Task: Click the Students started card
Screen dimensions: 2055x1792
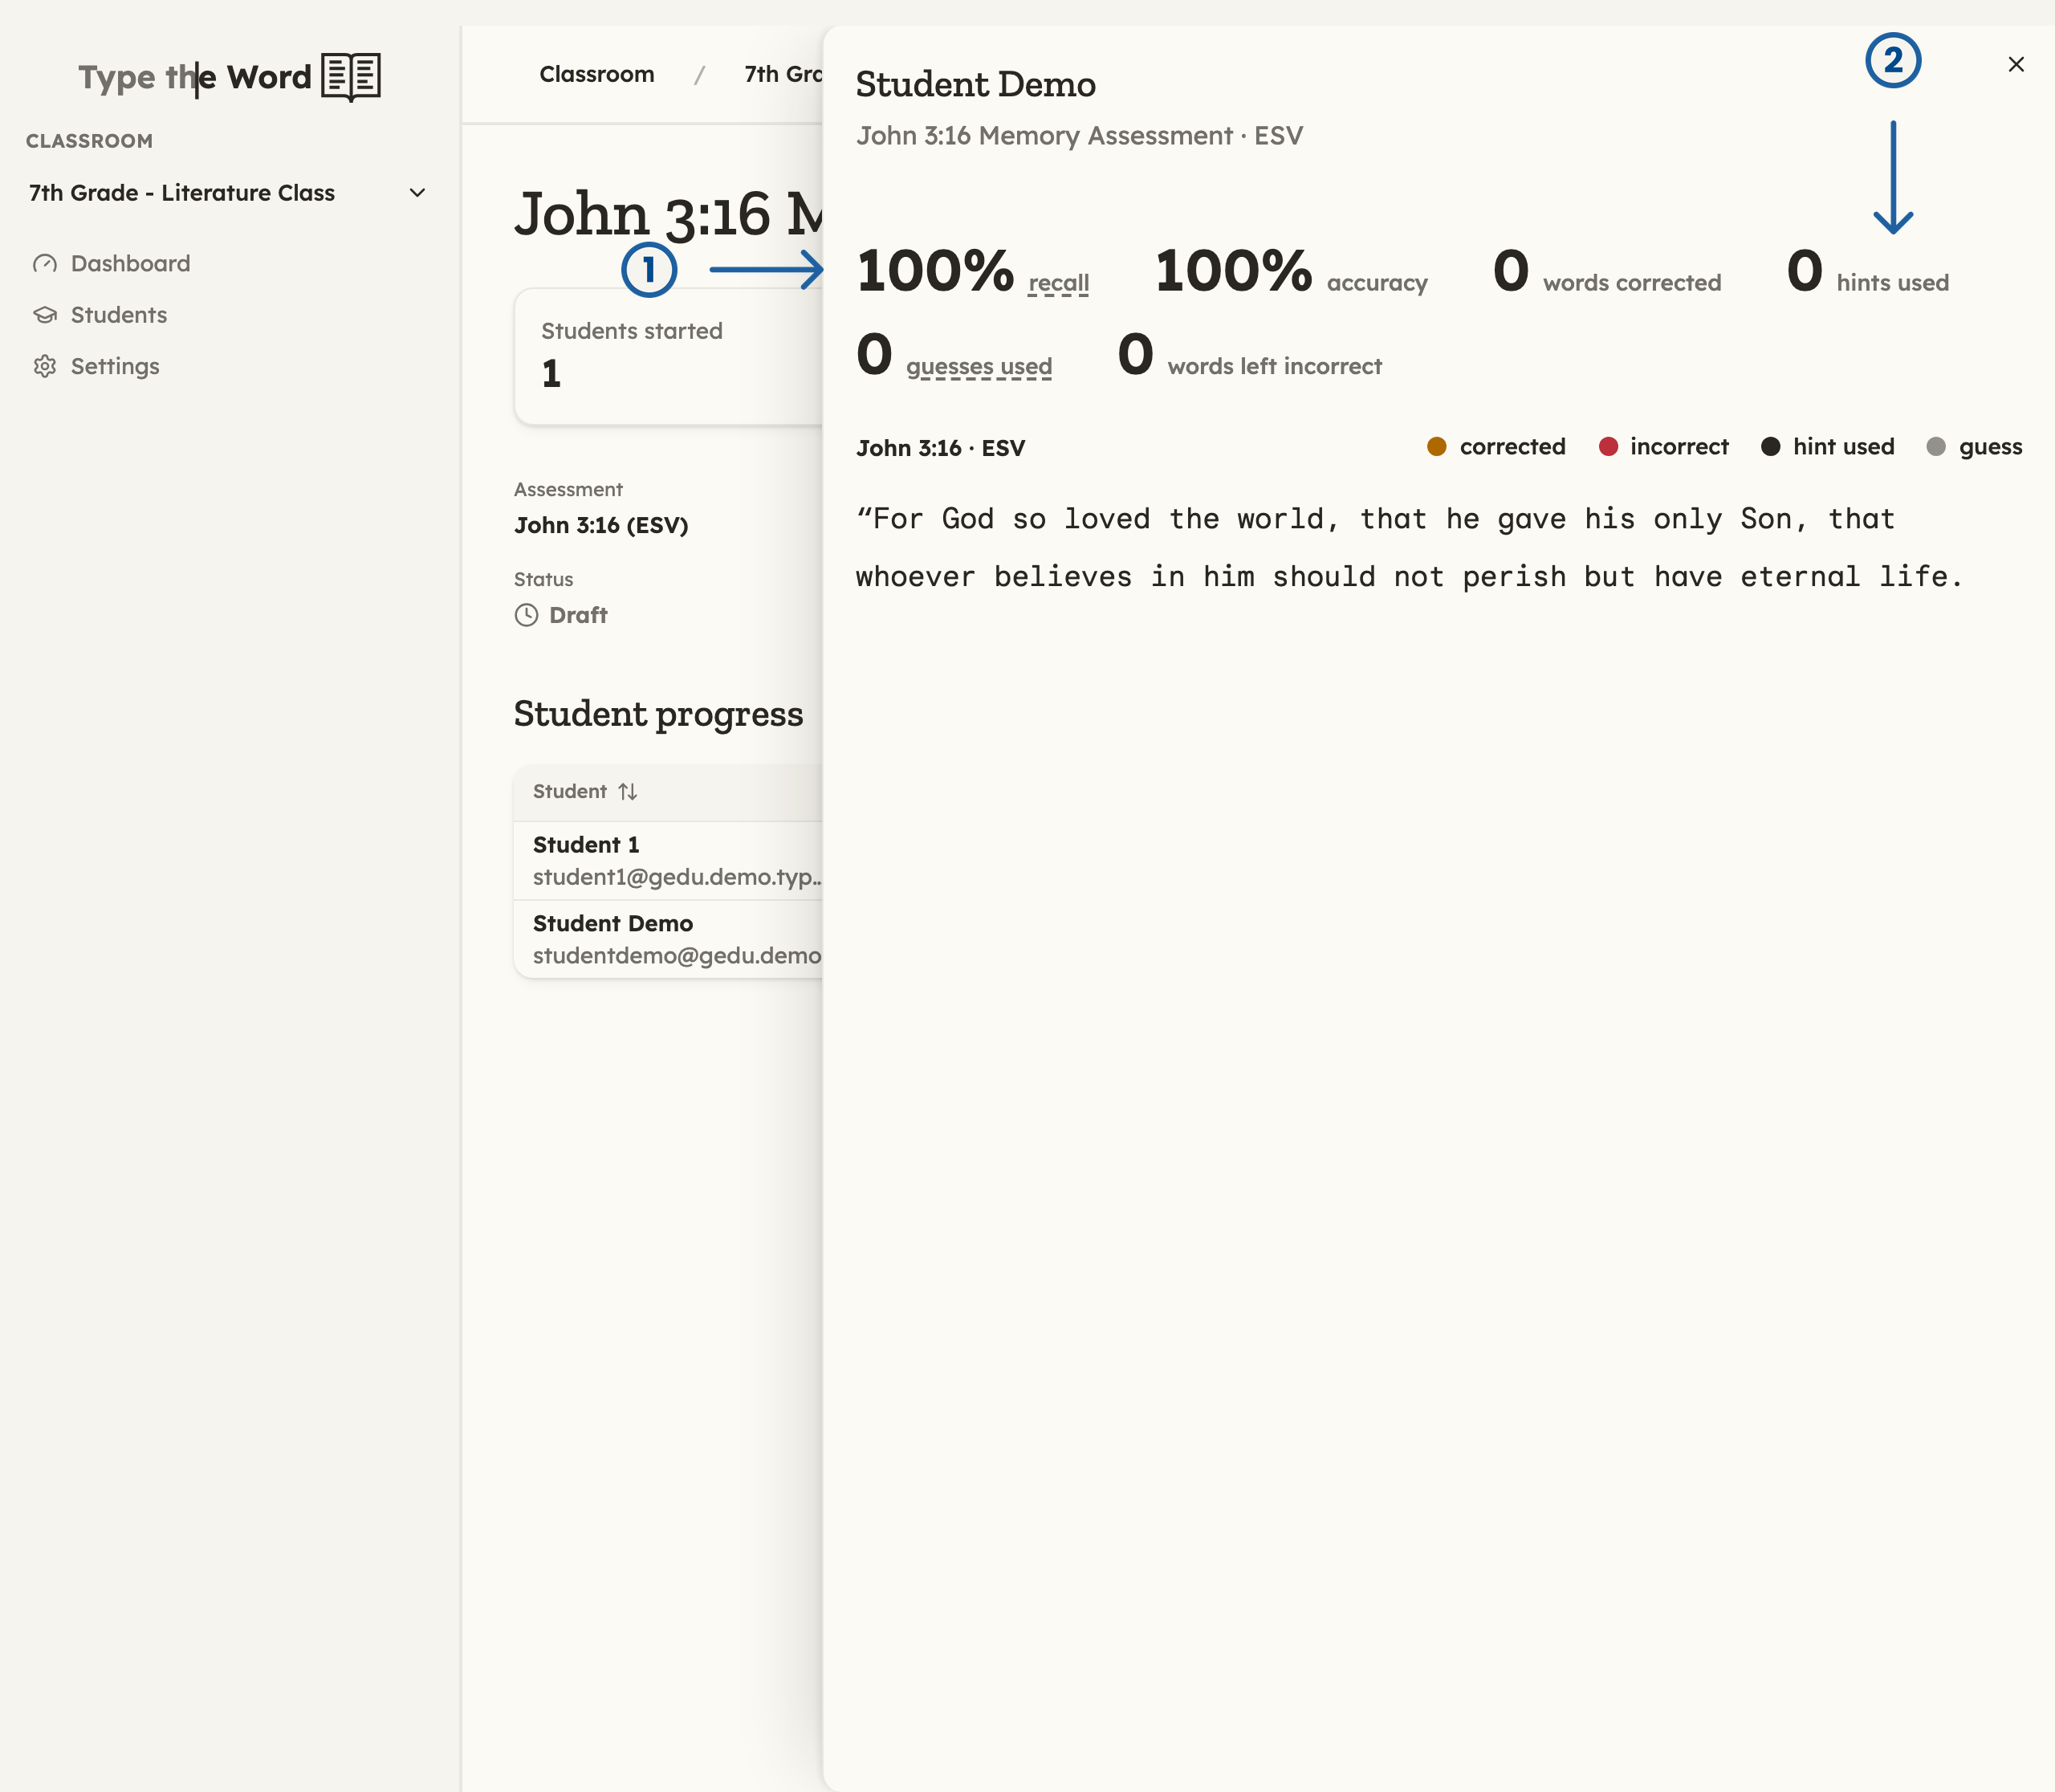Action: point(668,357)
